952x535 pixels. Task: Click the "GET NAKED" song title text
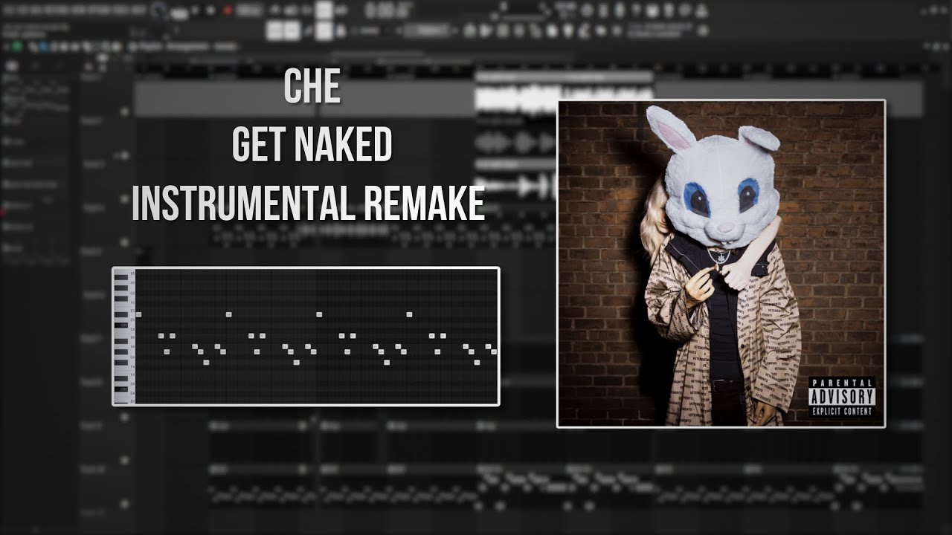312,145
